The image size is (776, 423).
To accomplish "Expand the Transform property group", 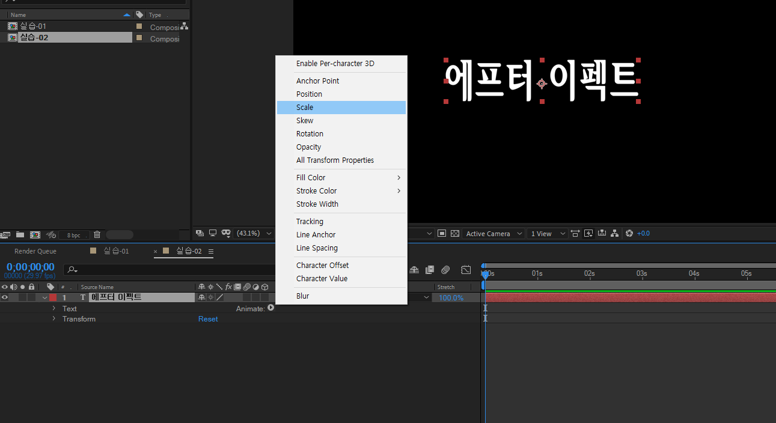I will pyautogui.click(x=53, y=318).
